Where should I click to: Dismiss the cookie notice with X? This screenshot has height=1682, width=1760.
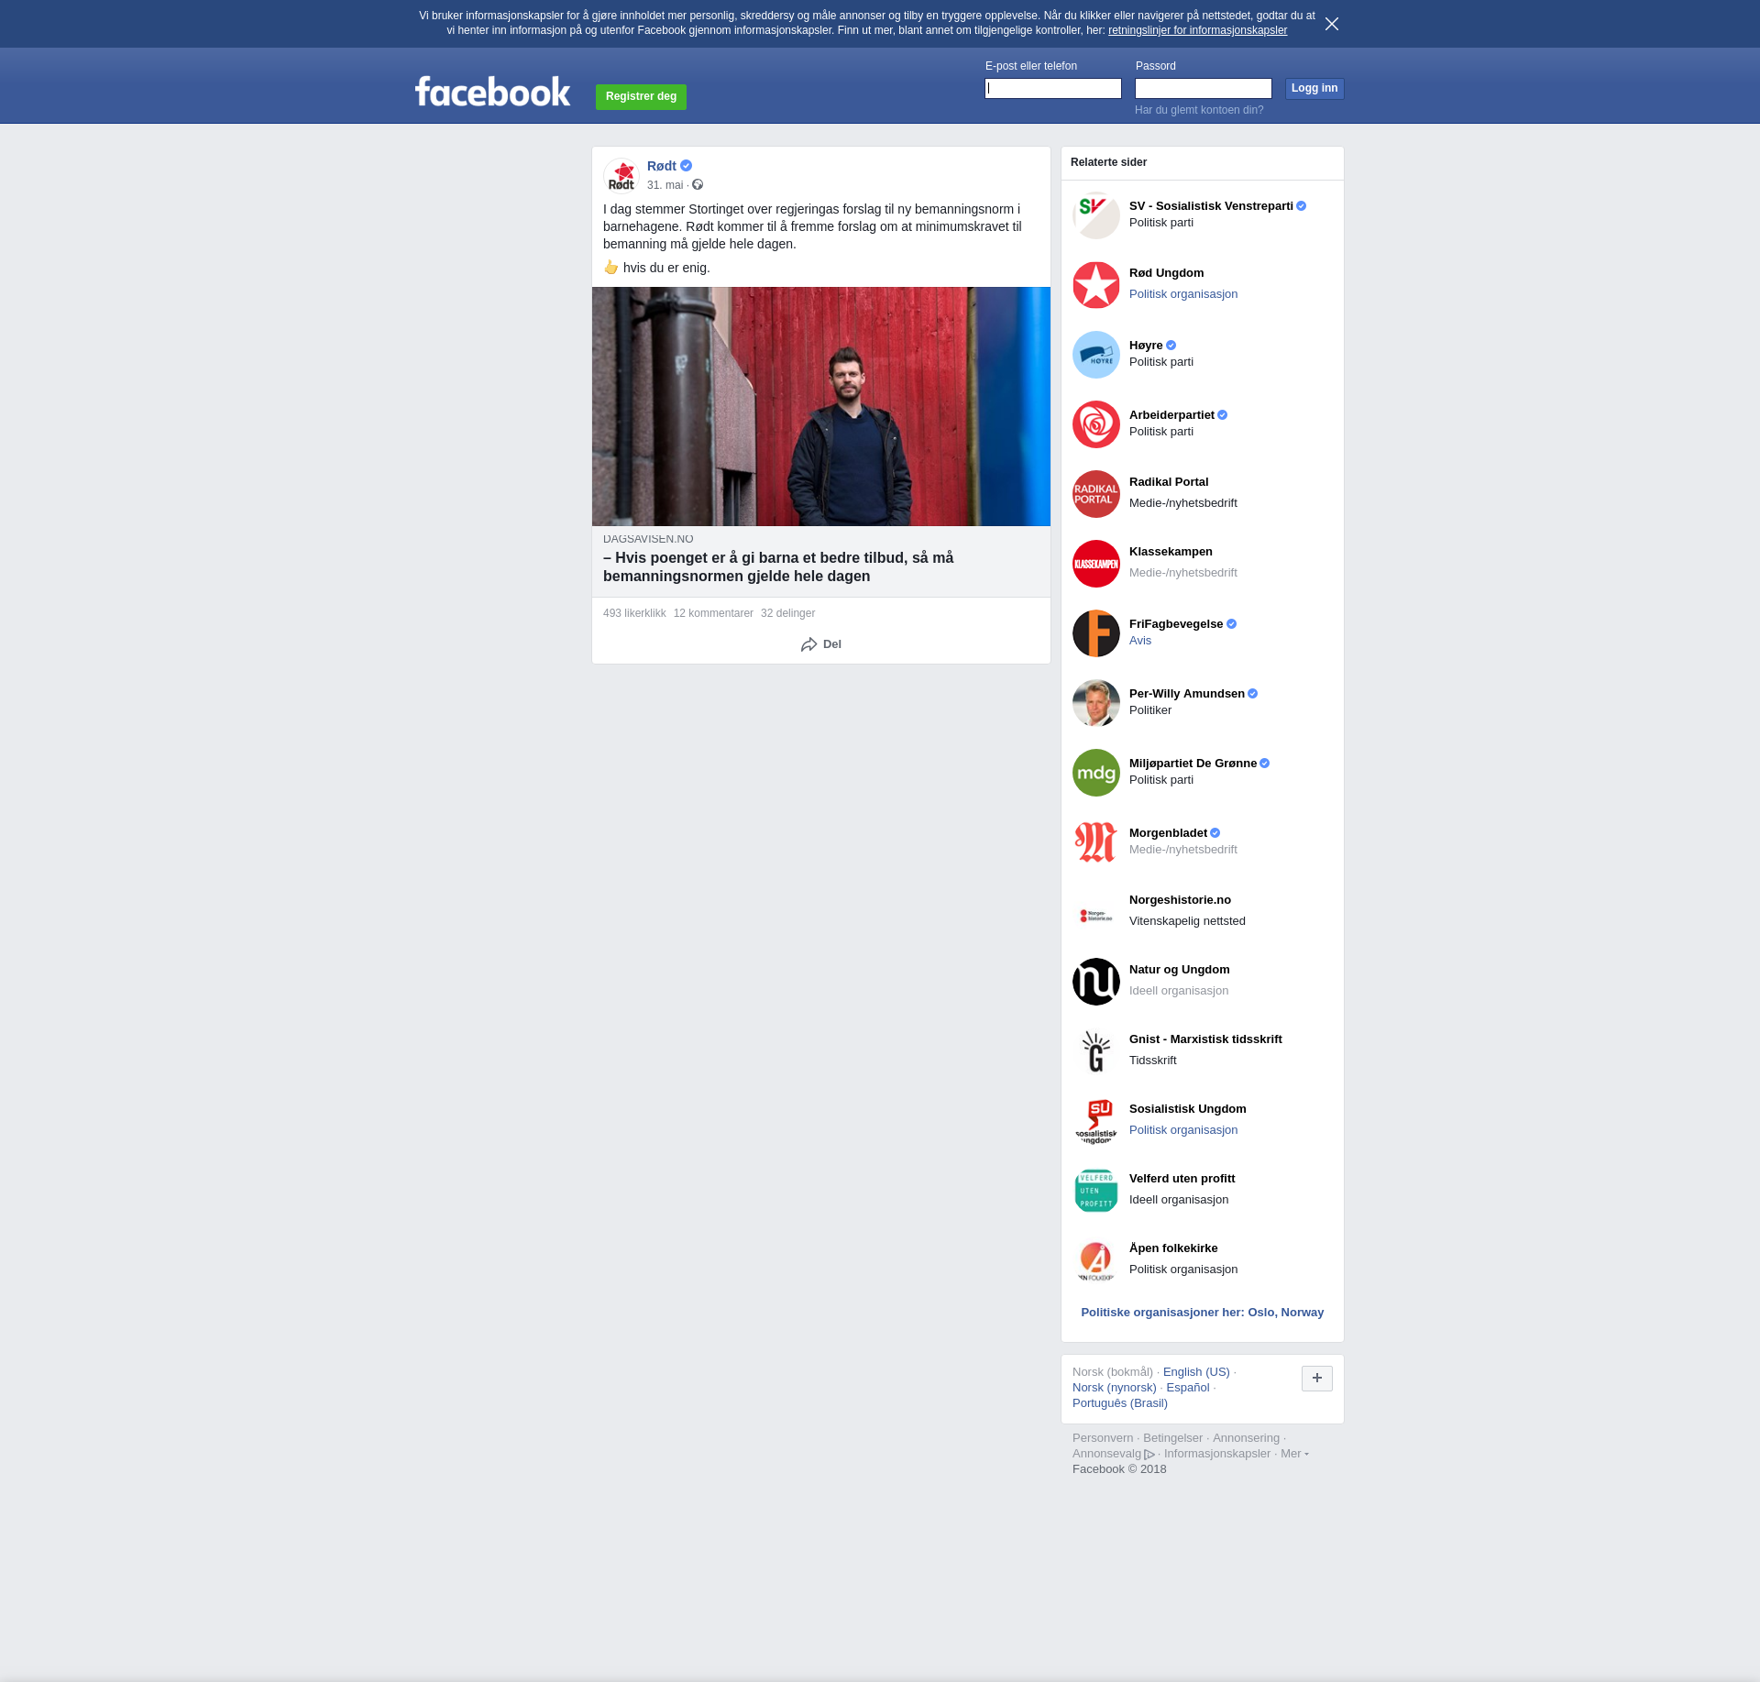tap(1331, 24)
